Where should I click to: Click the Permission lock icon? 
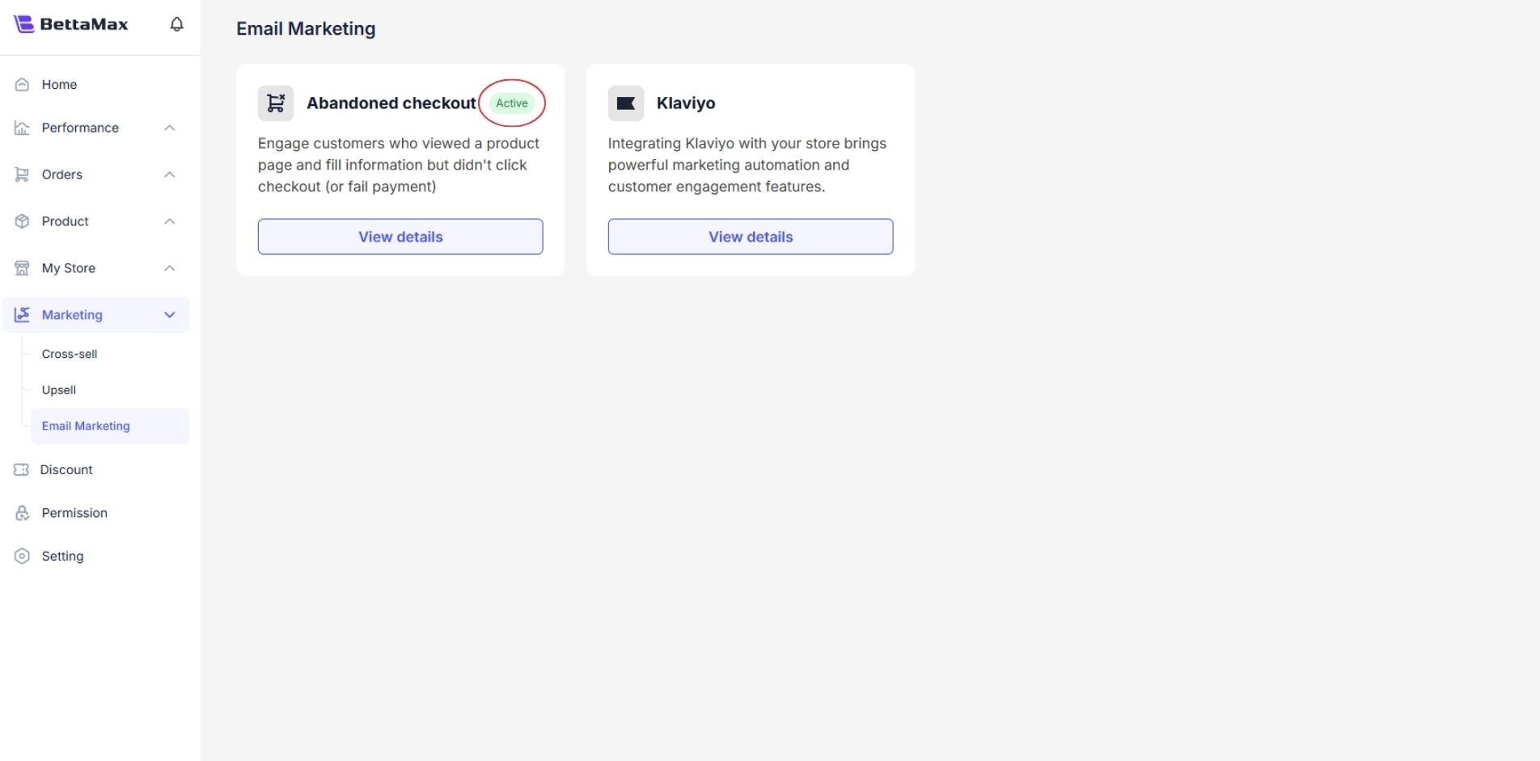point(23,513)
